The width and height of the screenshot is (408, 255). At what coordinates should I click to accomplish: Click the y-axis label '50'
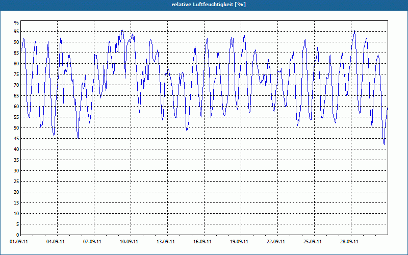(x=16, y=128)
